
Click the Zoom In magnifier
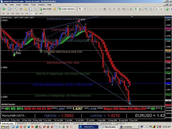(x=146, y=9)
